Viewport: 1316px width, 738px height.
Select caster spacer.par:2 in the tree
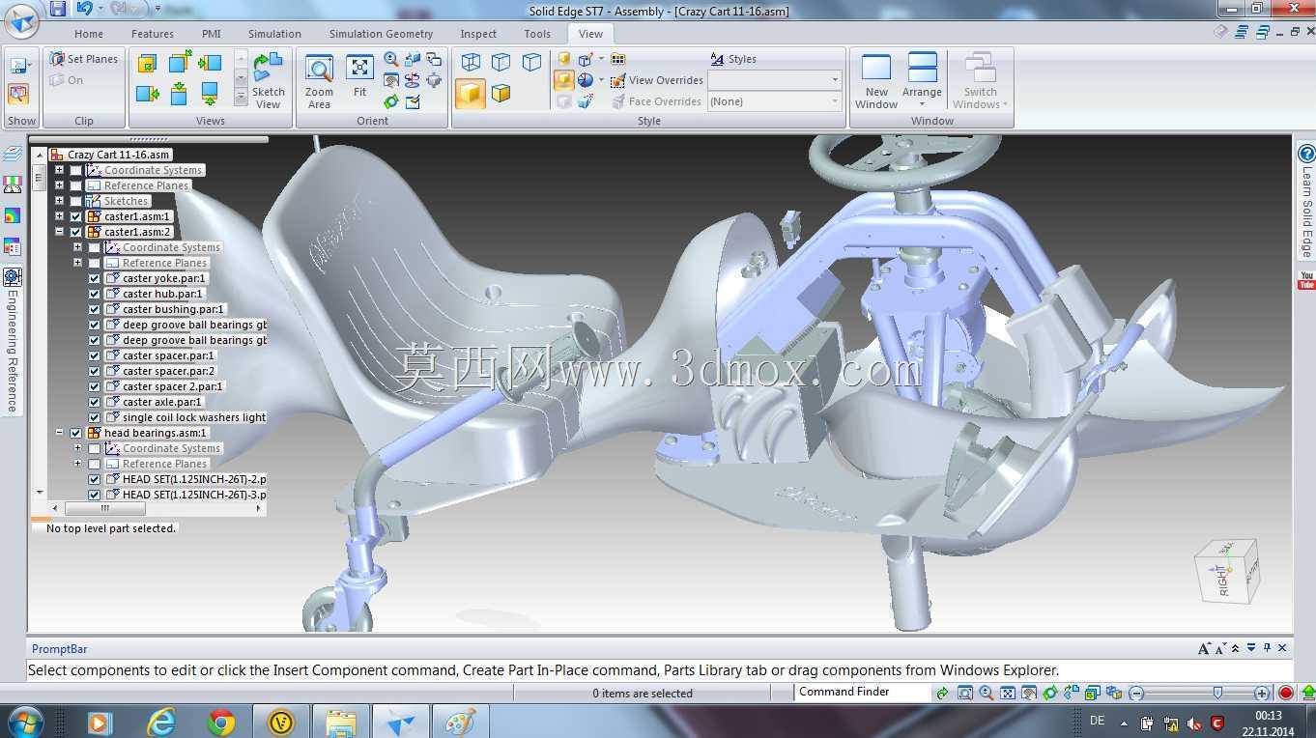click(168, 371)
